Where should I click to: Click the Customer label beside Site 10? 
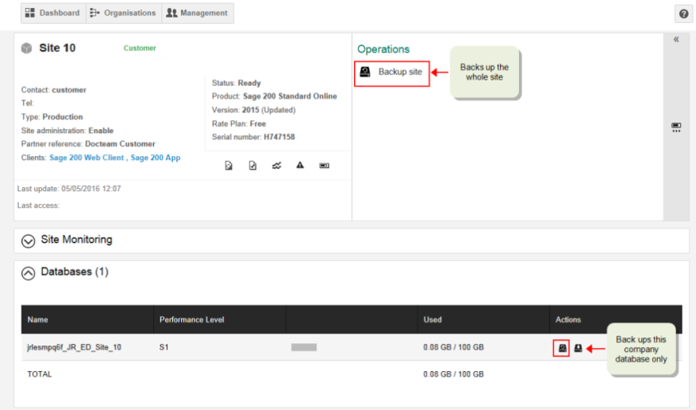pos(140,48)
